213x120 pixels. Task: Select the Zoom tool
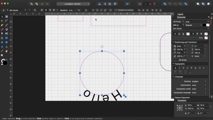pyautogui.click(x=2, y=55)
